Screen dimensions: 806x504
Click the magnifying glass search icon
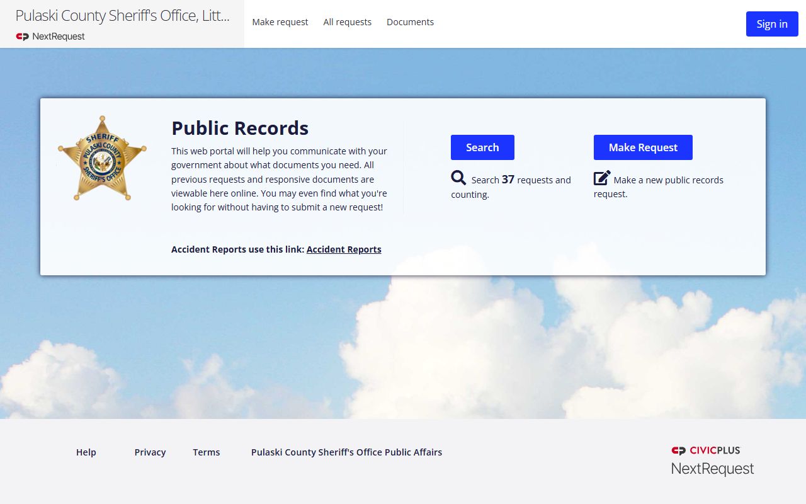[x=458, y=178]
